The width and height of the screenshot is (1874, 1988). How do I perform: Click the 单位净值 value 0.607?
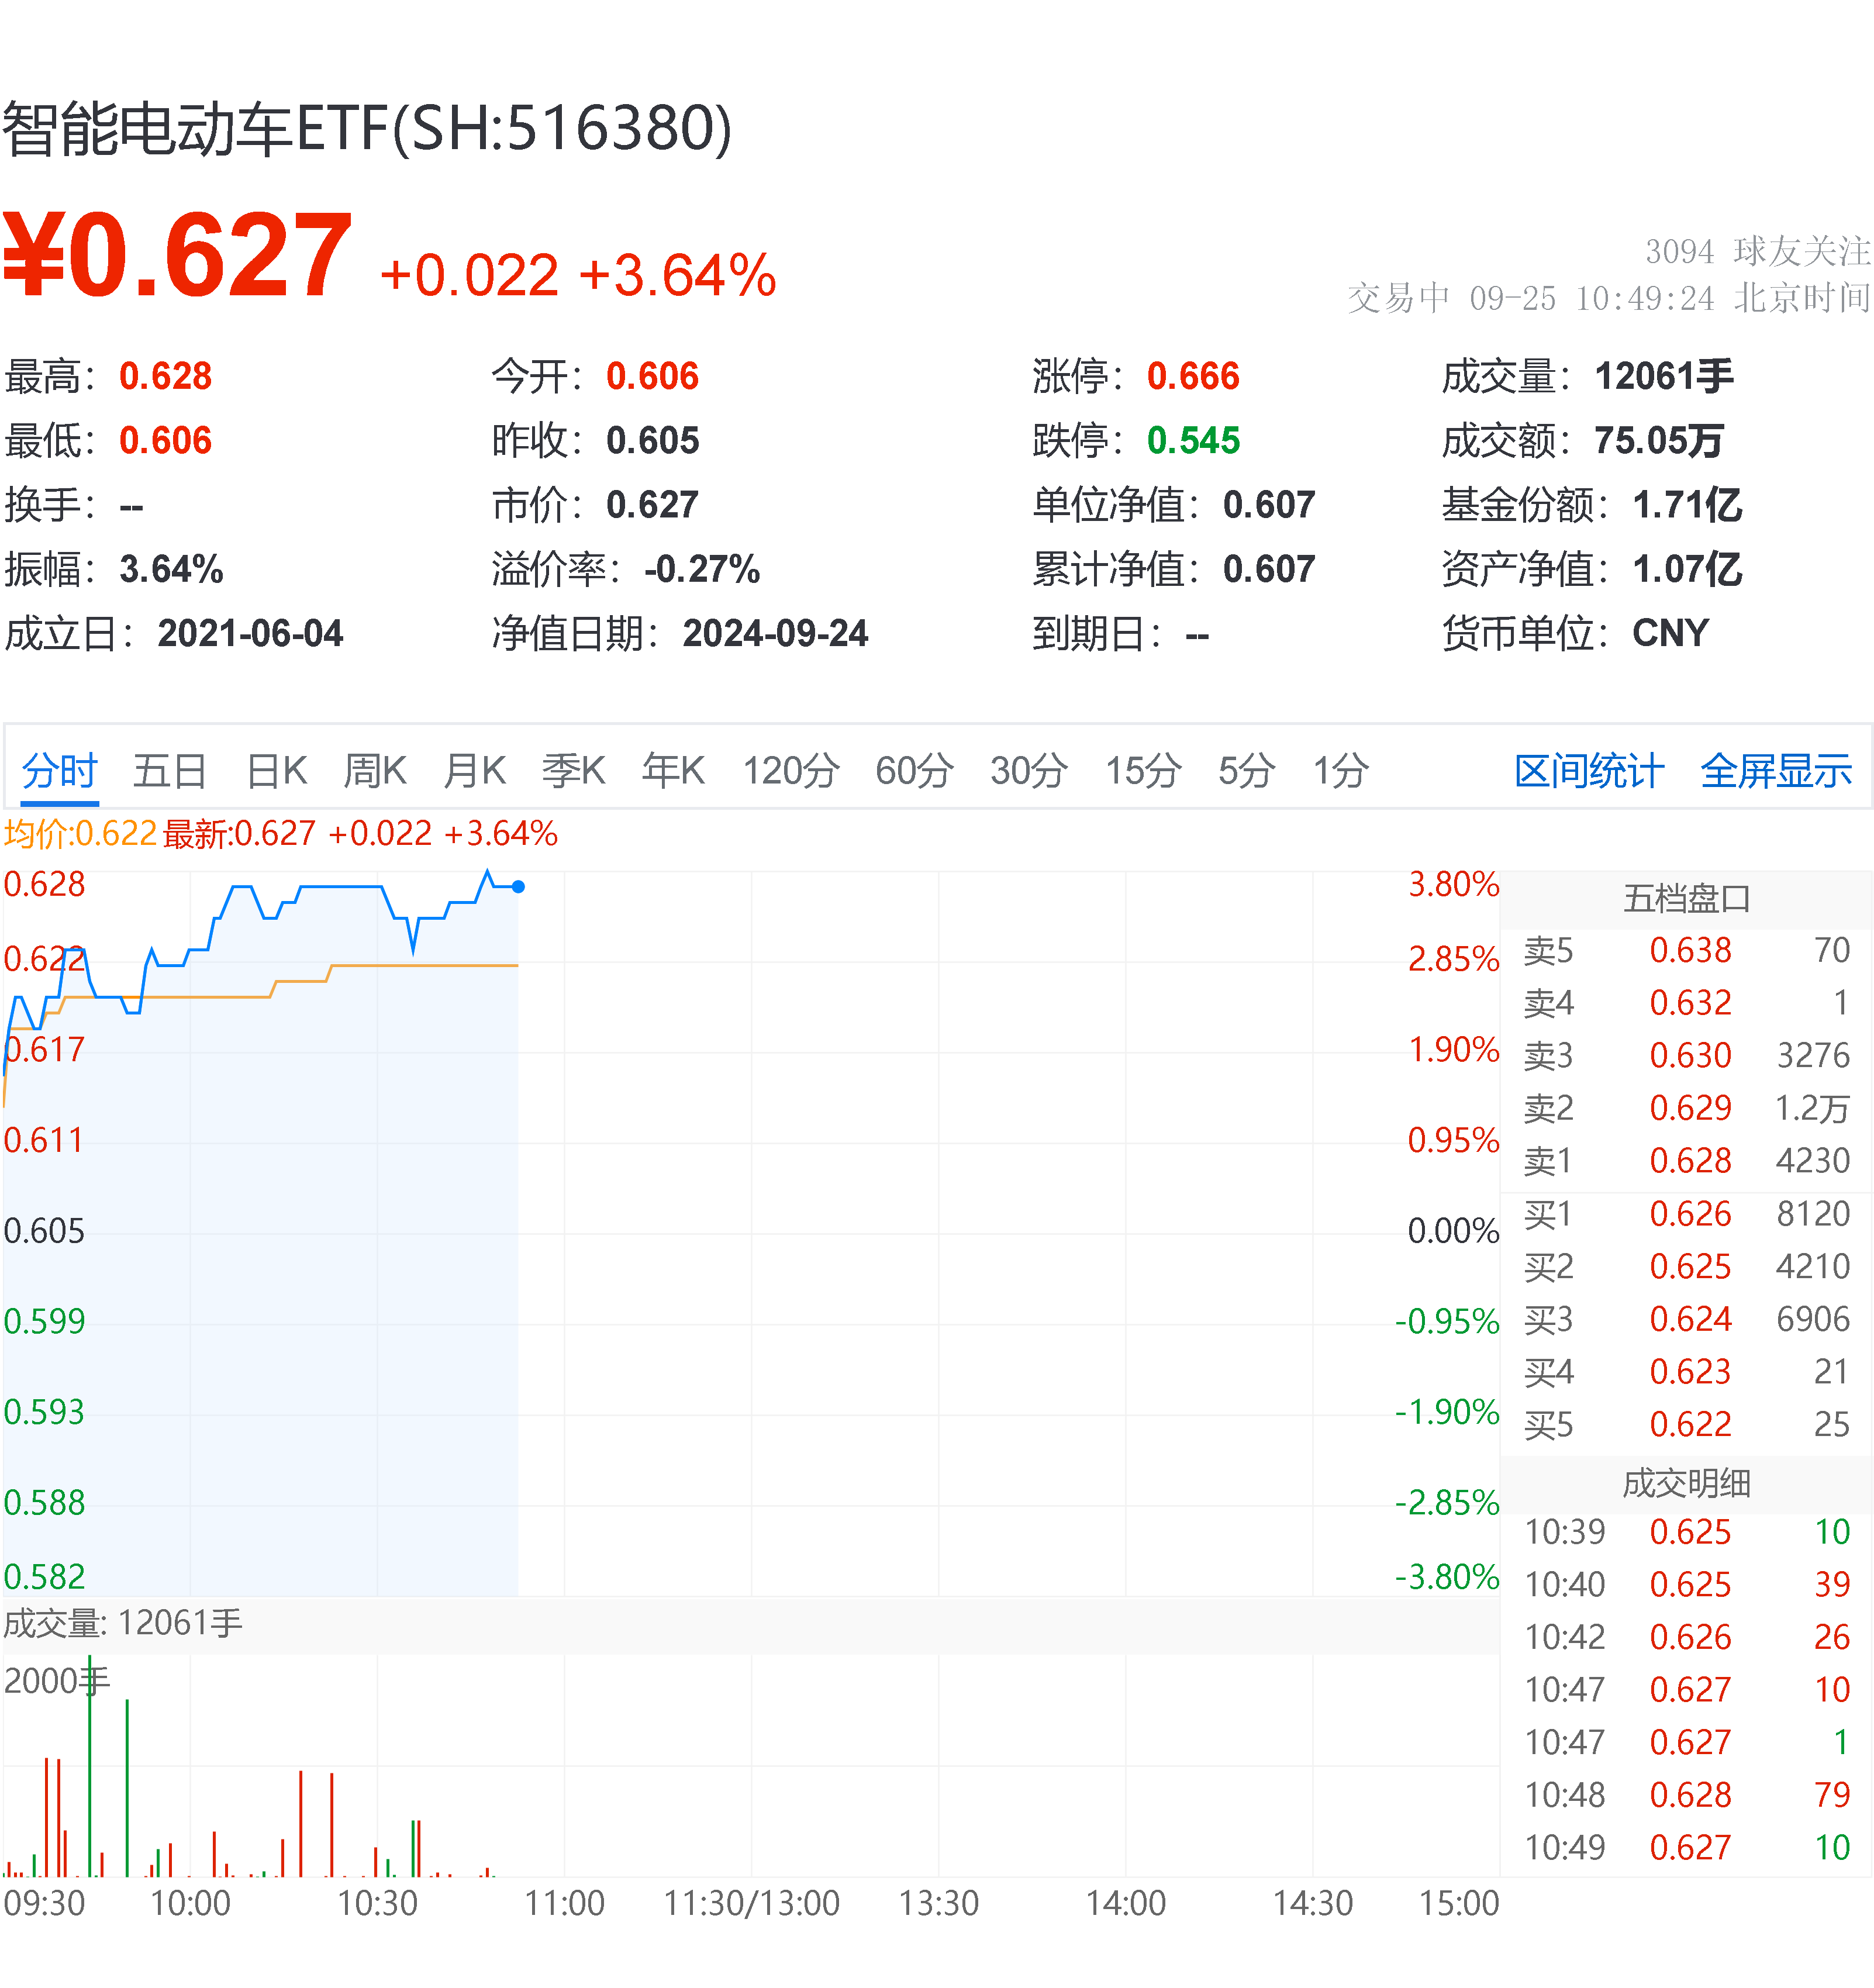pyautogui.click(x=1269, y=505)
